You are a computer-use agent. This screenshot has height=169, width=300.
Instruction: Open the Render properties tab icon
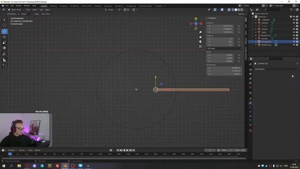tap(250, 69)
